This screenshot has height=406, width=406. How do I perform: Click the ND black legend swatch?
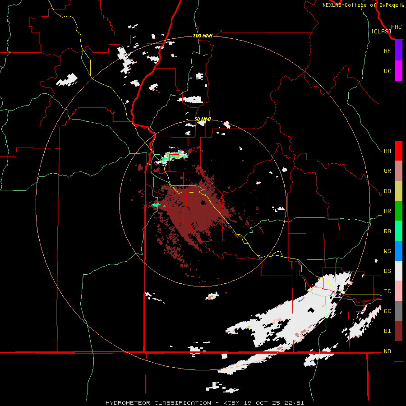(398, 351)
